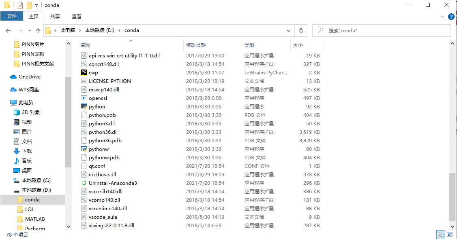The width and height of the screenshot is (457, 239).
Task: Click the OneDrive cloud icon in sidebar
Action: [x=13, y=77]
